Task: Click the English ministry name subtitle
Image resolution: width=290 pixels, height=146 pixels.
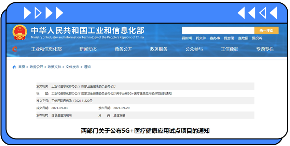Action: pos(87,37)
